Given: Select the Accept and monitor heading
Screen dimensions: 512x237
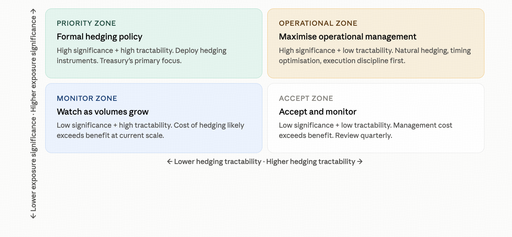Looking at the screenshot, I should [x=318, y=112].
